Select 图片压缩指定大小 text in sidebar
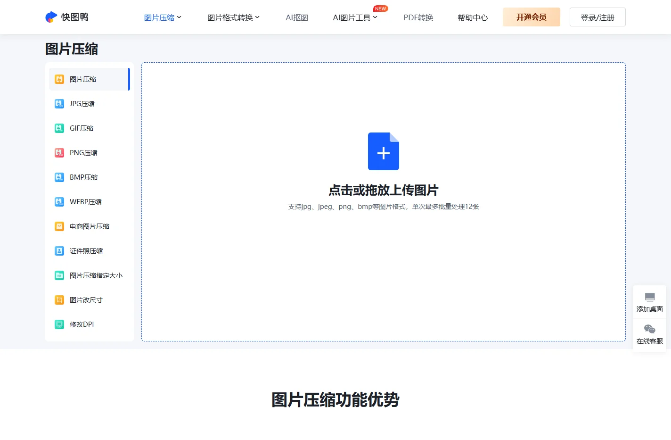This screenshot has height=440, width=671. click(x=96, y=275)
